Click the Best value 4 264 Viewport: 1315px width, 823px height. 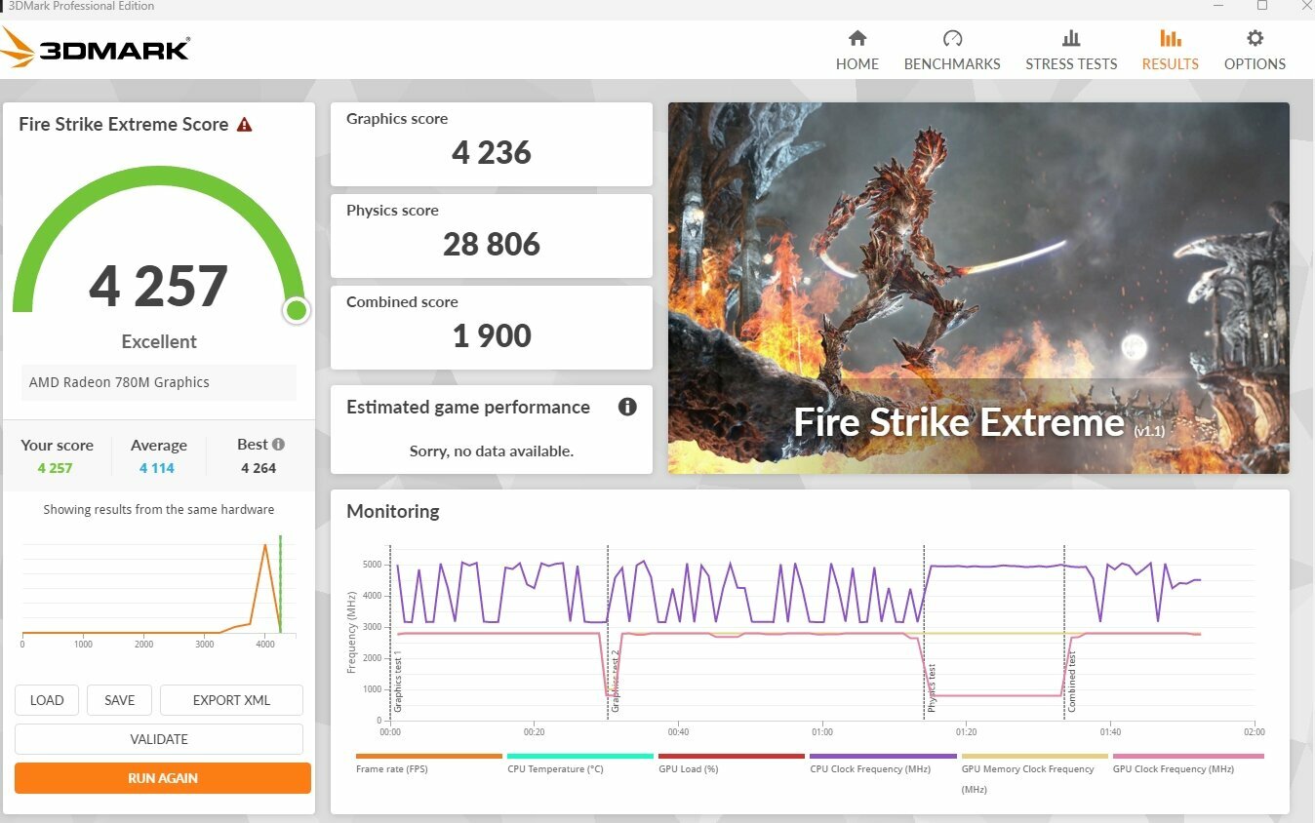point(259,468)
